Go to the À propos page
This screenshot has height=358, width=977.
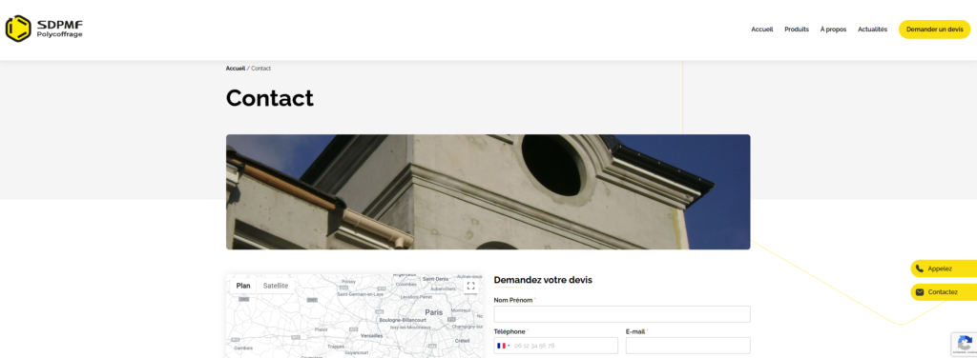(833, 30)
